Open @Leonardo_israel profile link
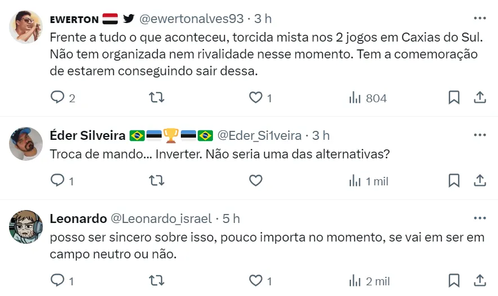 162,218
